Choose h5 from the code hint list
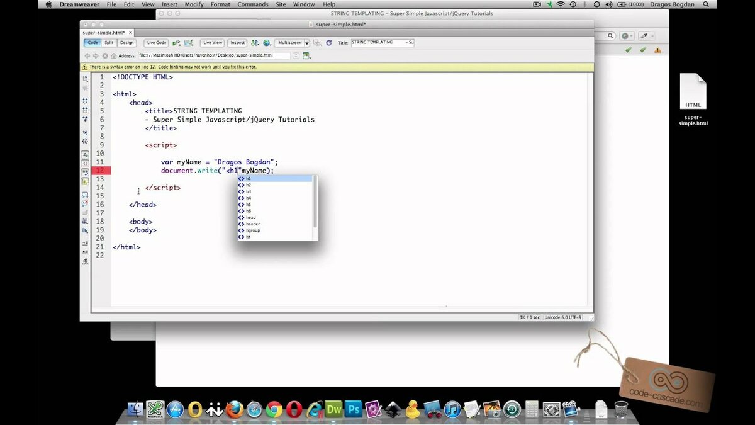The width and height of the screenshot is (755, 425). [x=274, y=205]
